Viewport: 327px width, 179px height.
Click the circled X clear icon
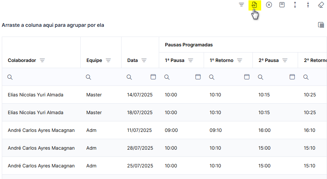pyautogui.click(x=269, y=5)
